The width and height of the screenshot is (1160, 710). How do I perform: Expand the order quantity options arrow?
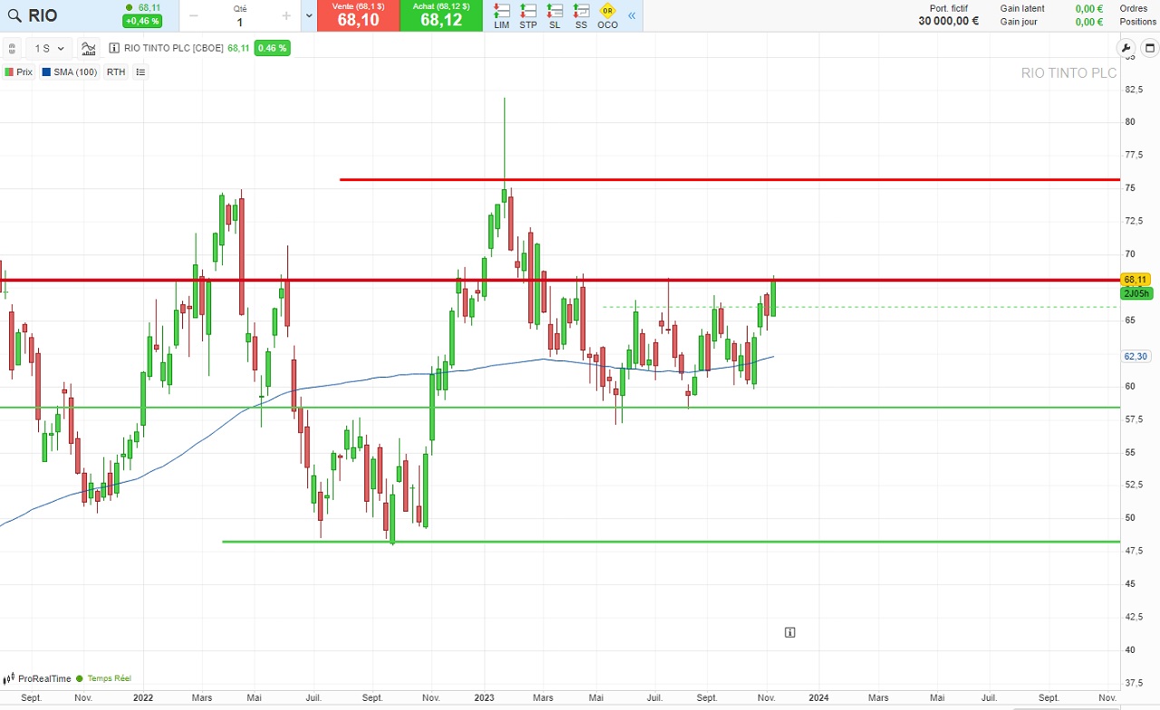[309, 15]
